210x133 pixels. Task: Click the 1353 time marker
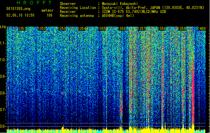pyautogui.click(x=62, y=29)
